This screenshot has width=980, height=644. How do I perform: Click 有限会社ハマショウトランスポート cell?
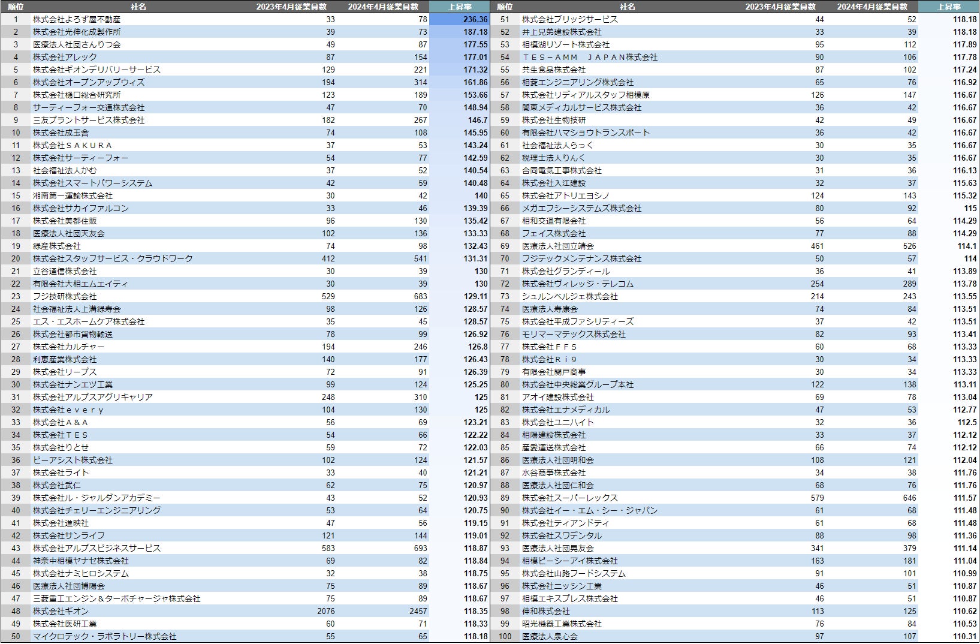(586, 133)
